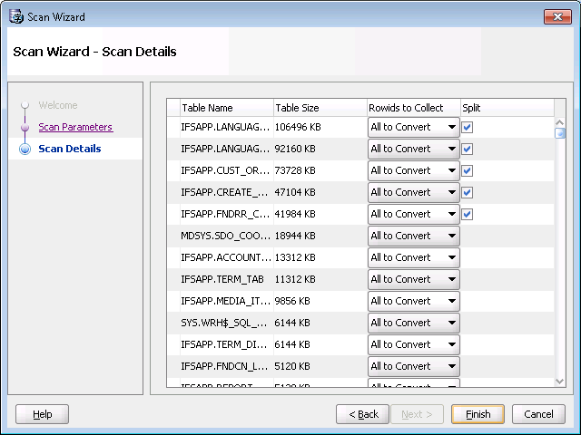Screen dimensions: 581x435
Task: Open Rowids dropdown for SYS.WRH$_SQL_... row
Action: (x=414, y=323)
